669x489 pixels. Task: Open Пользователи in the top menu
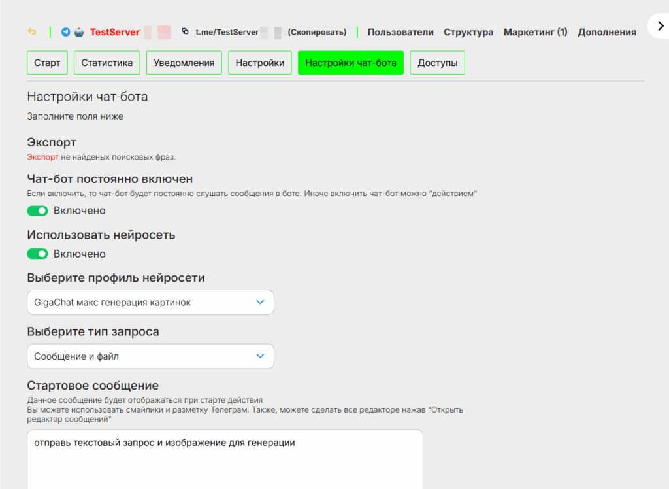click(400, 32)
